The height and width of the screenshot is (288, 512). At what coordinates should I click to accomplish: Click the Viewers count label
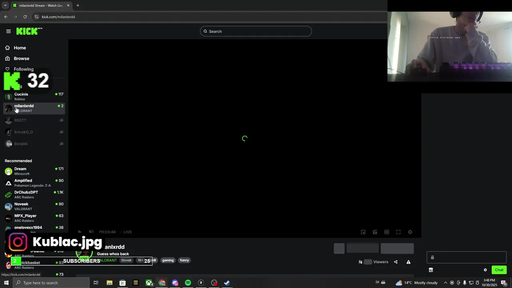tap(380, 262)
